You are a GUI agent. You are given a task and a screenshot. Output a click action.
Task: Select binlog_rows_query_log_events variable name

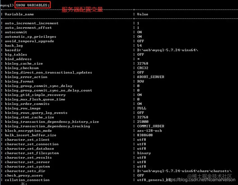(36, 113)
